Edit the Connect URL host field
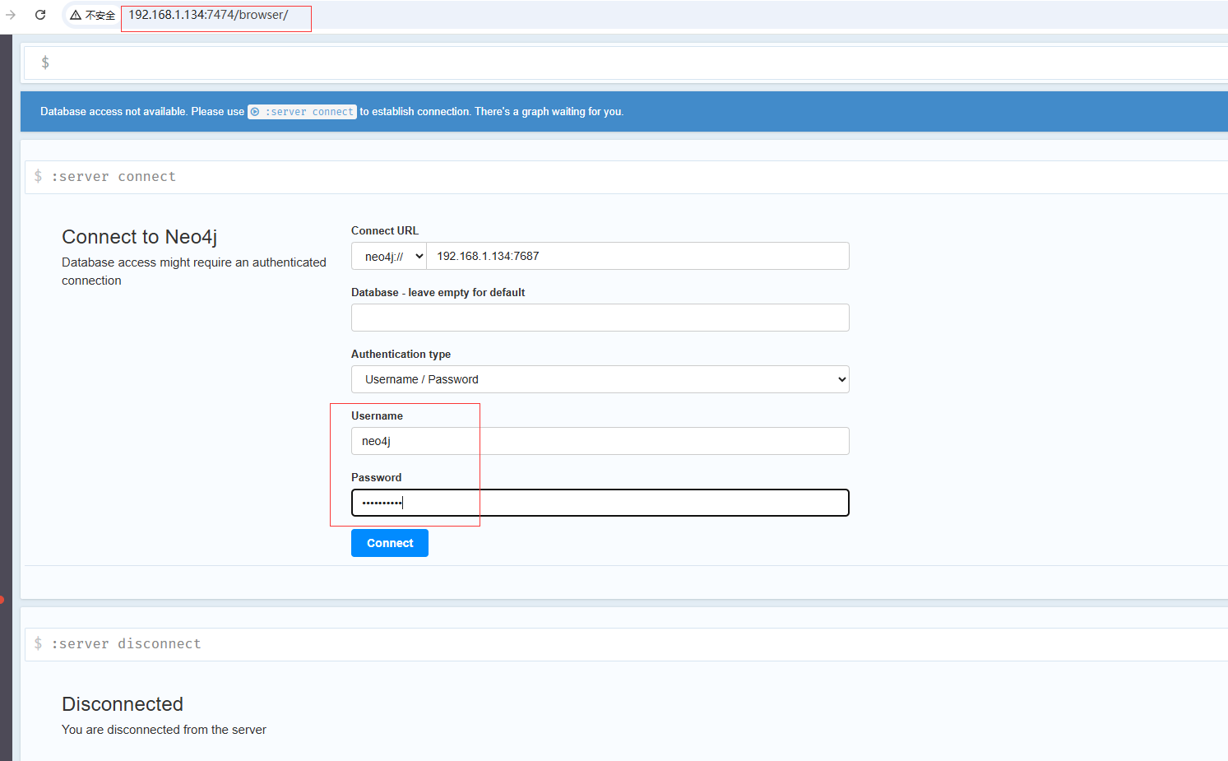This screenshot has height=761, width=1228. tap(637, 256)
